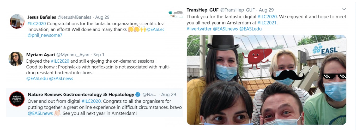The height and width of the screenshot is (132, 356).
Task: Open Nature Reviews Gastro avatar logo
Action: (x=17, y=99)
